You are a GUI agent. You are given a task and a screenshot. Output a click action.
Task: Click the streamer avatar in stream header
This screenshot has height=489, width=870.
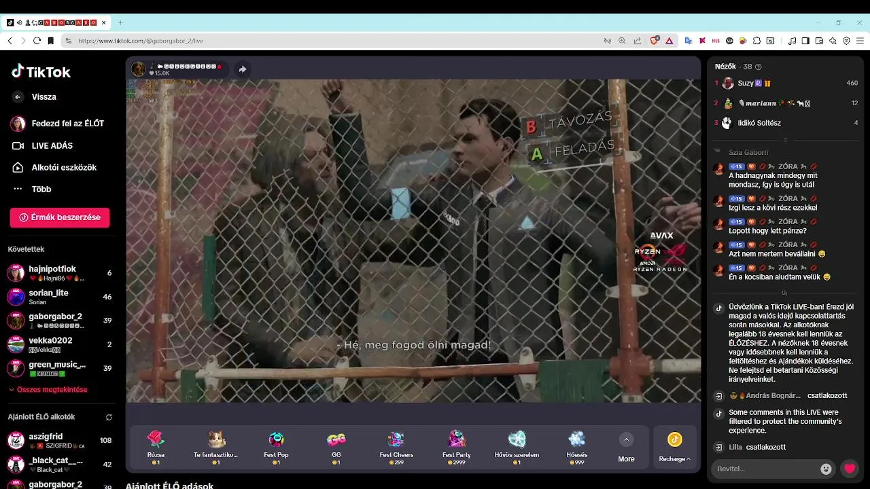coord(139,69)
